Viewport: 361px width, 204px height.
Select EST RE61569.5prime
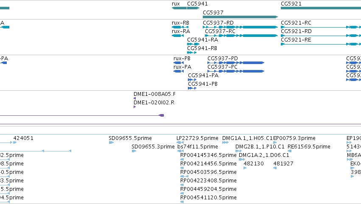[x=309, y=147]
